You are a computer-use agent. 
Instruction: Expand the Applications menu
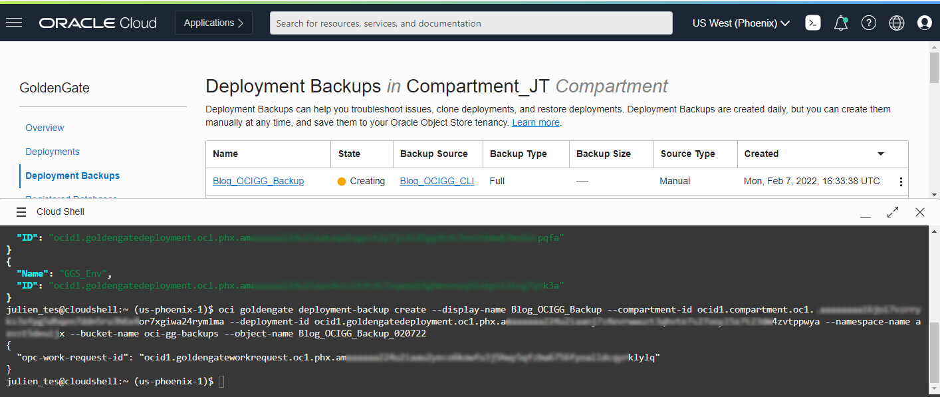tap(213, 23)
